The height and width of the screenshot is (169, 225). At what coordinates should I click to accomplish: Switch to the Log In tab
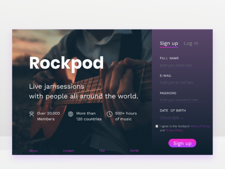(191, 43)
